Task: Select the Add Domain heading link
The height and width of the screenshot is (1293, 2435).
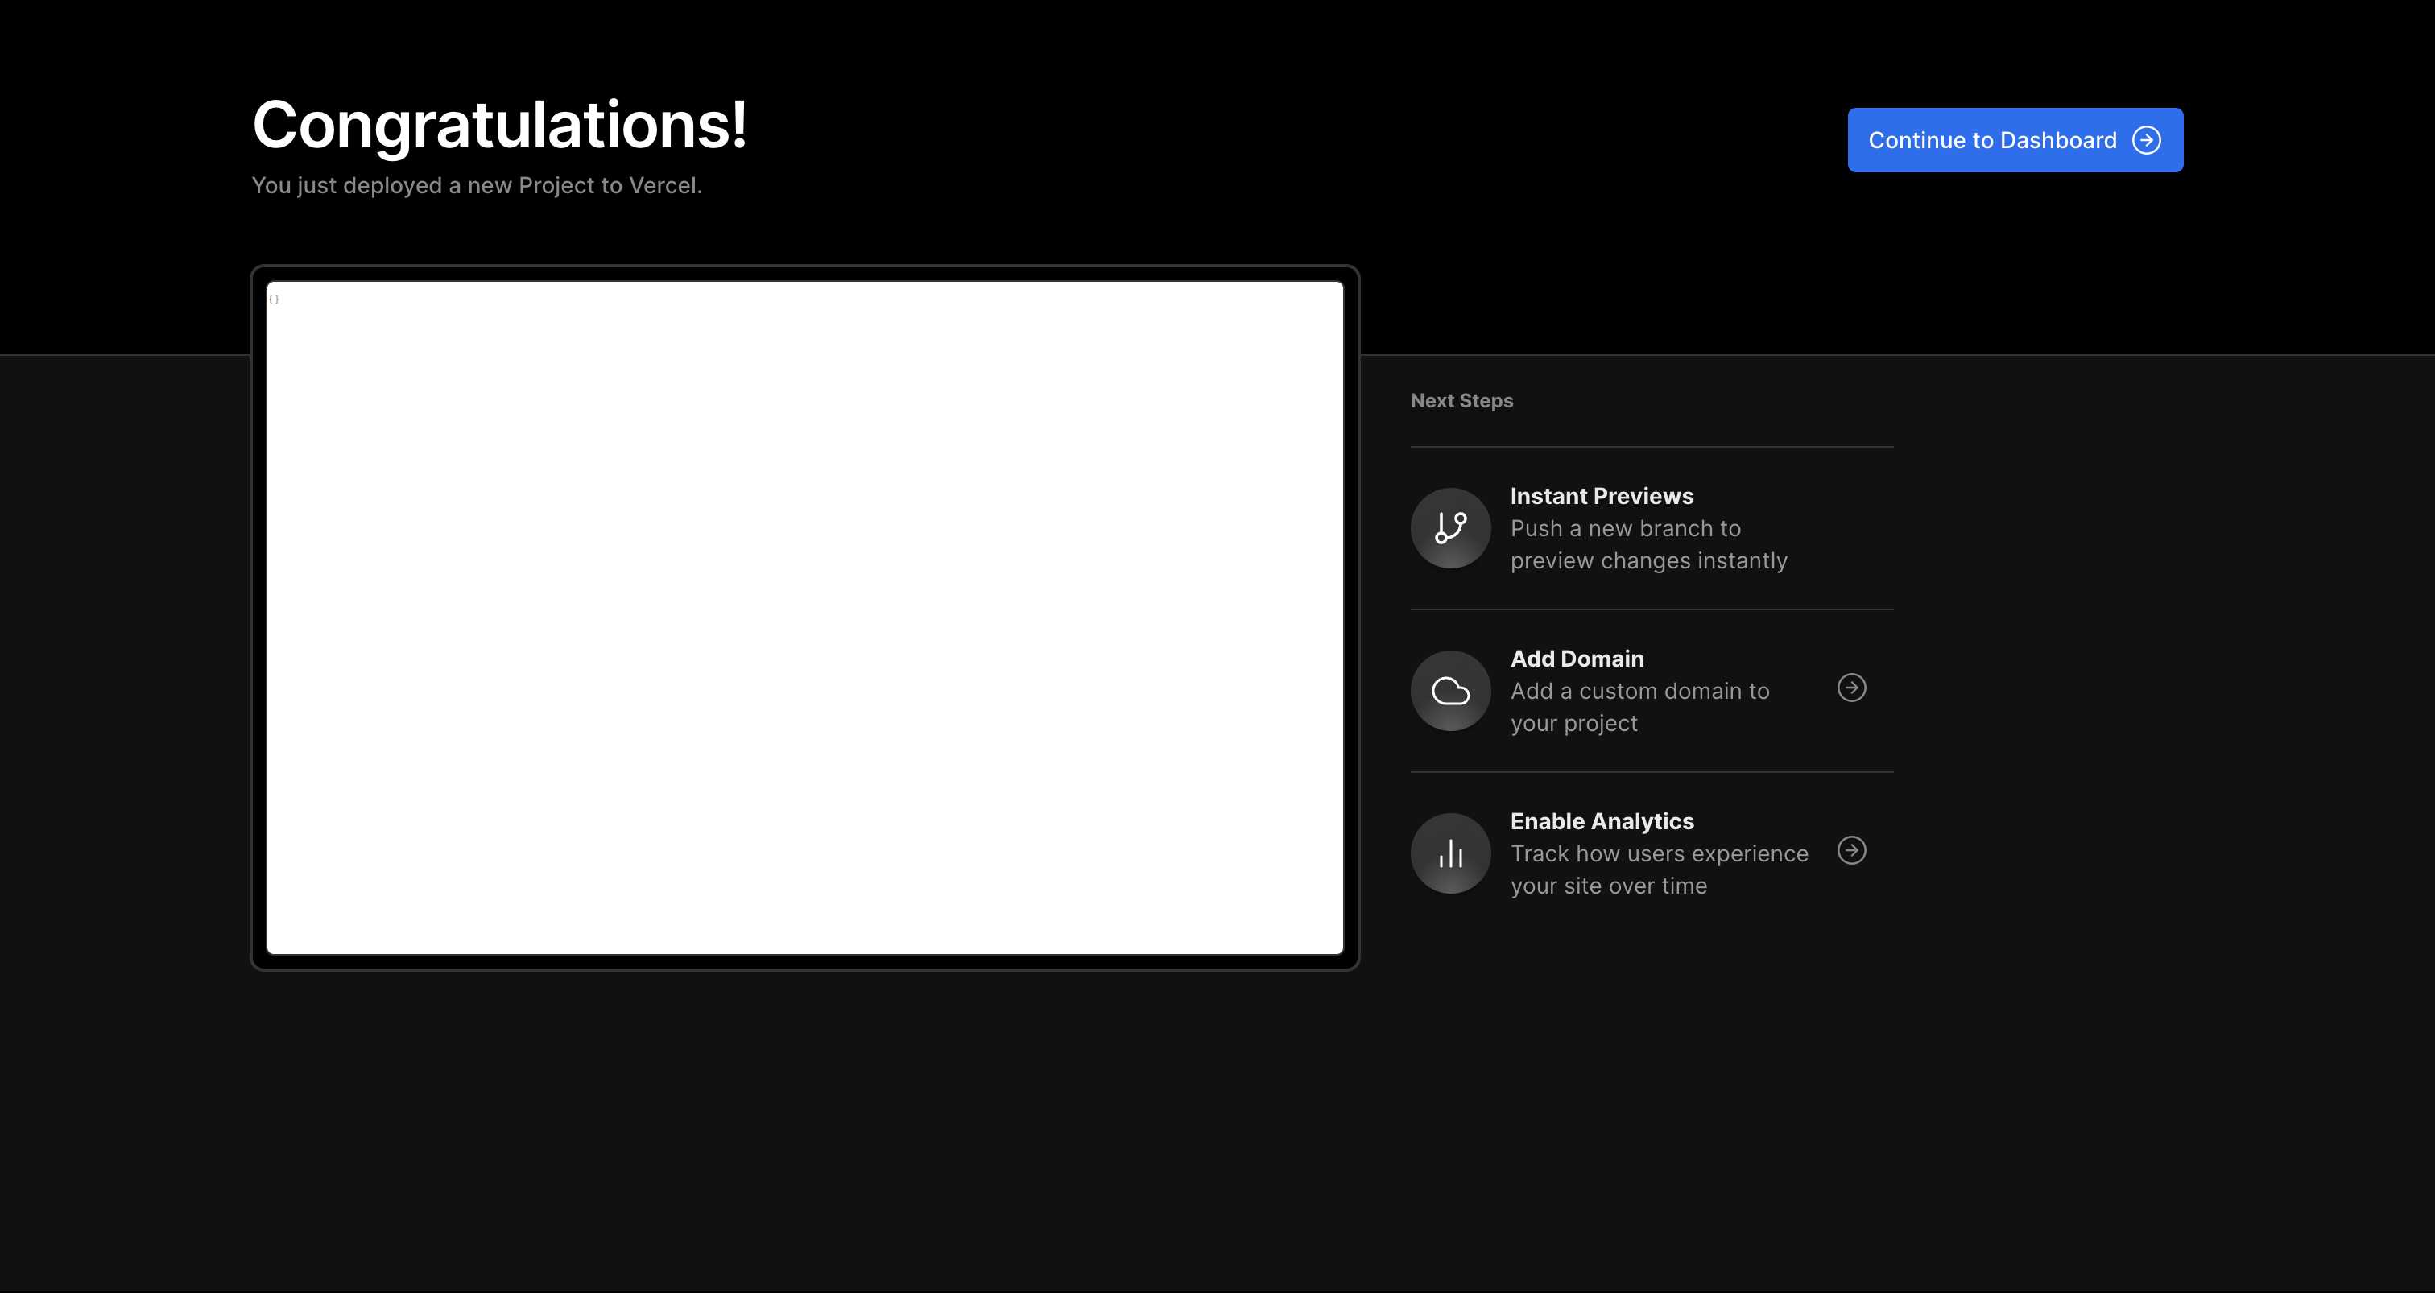Action: tap(1577, 659)
